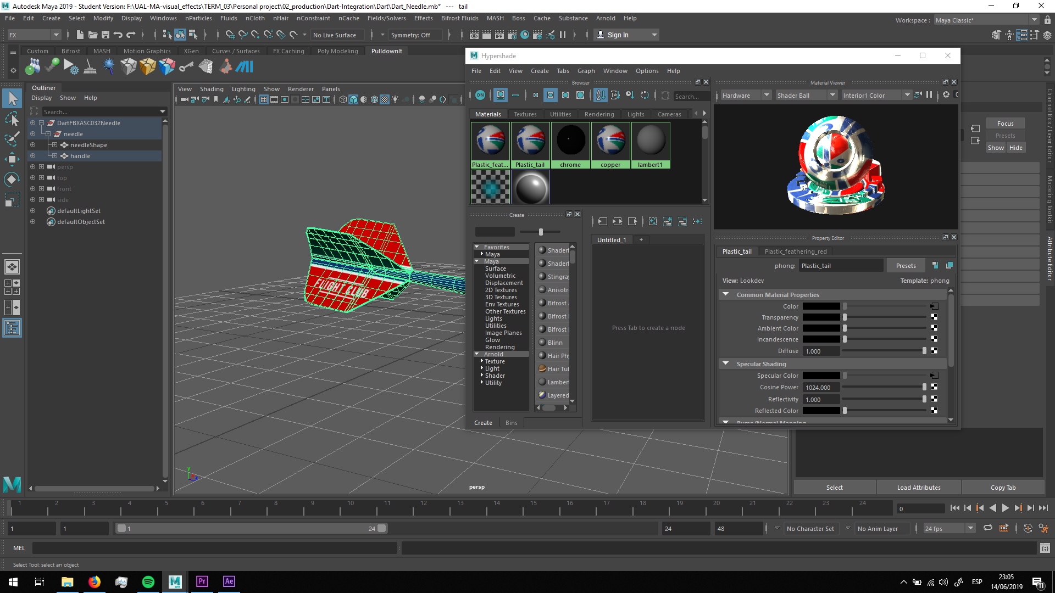
Task: Select the Move tool in the toolbox
Action: click(x=12, y=159)
